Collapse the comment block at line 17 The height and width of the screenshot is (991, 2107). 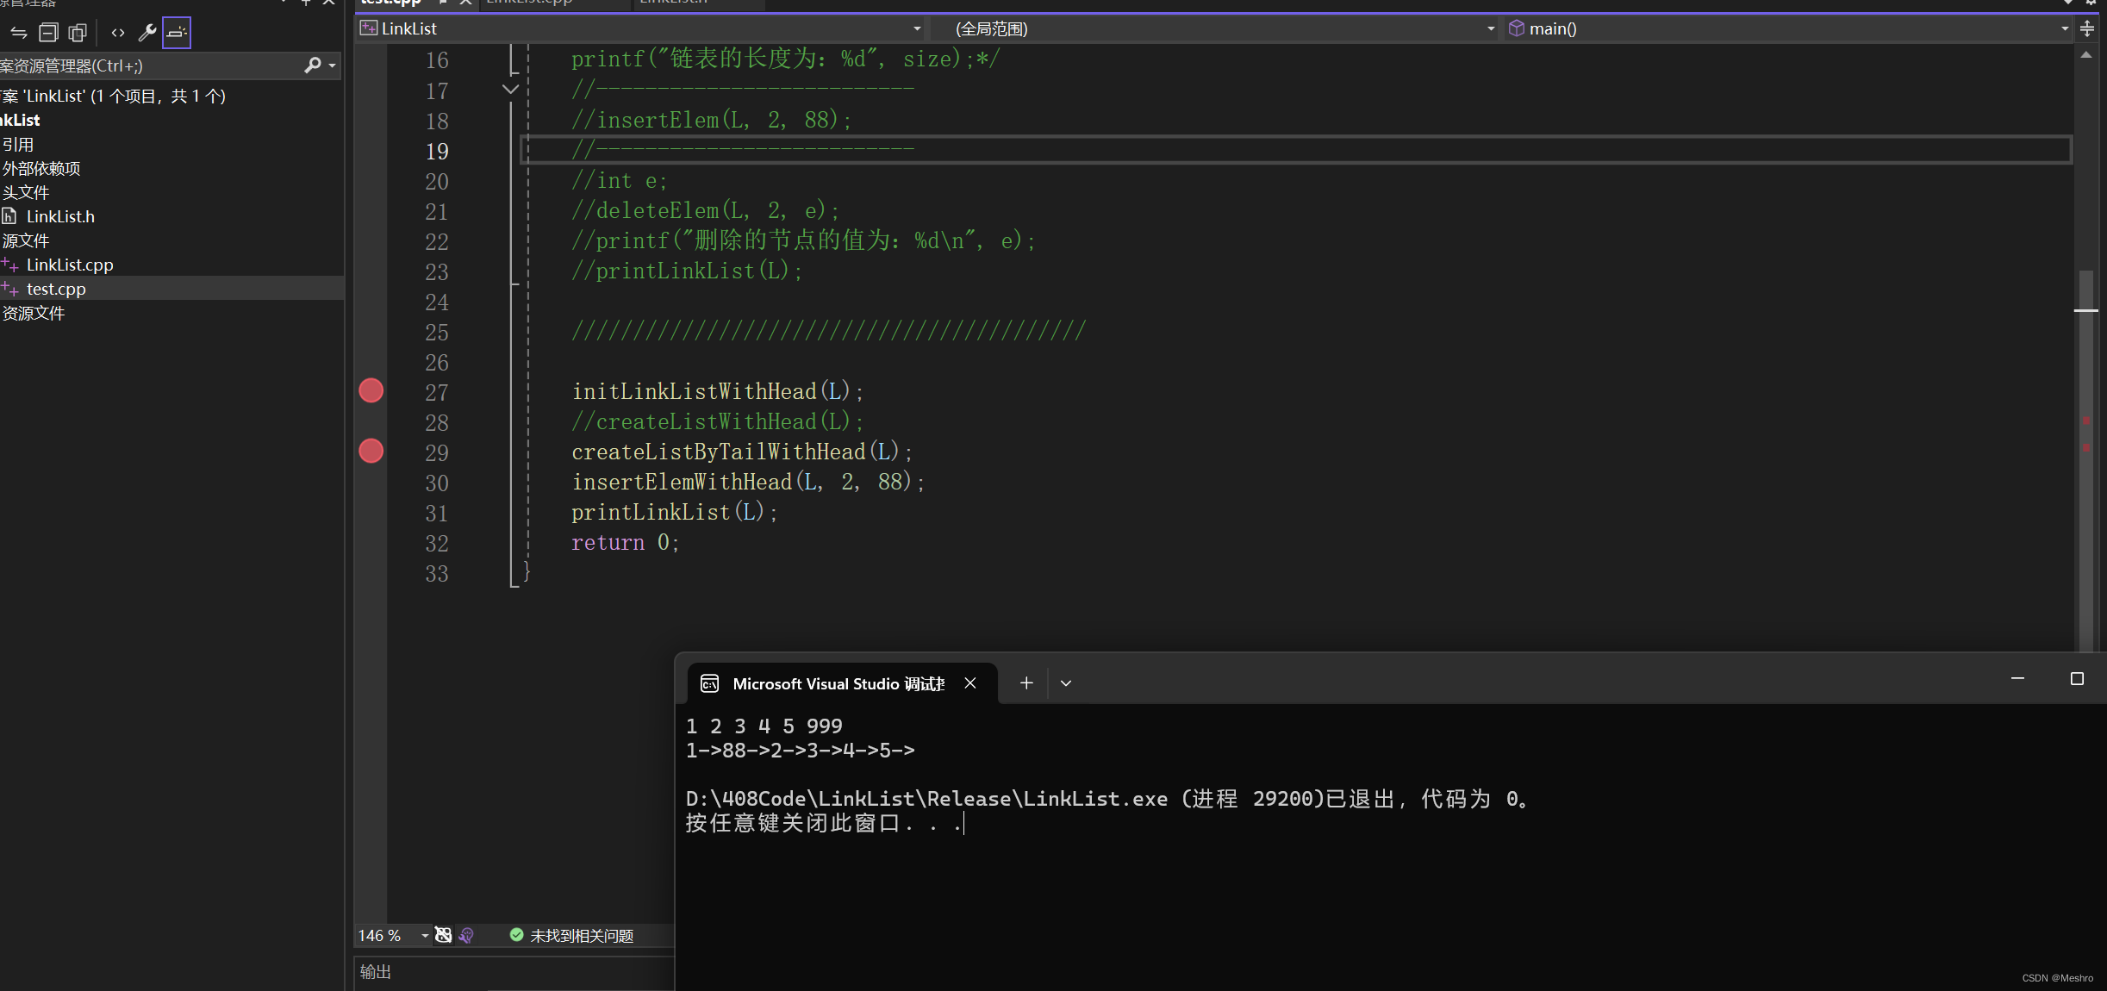510,90
